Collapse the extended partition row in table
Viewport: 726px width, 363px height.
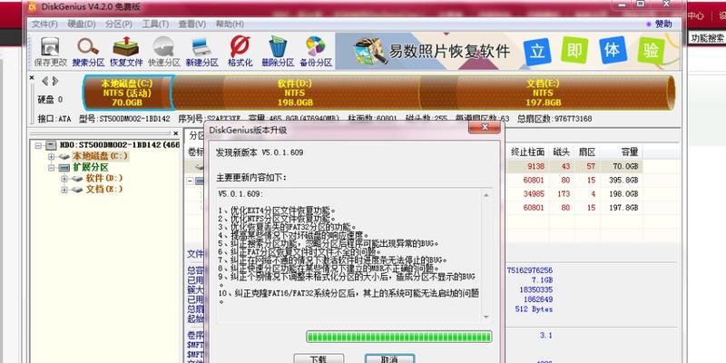point(190,181)
